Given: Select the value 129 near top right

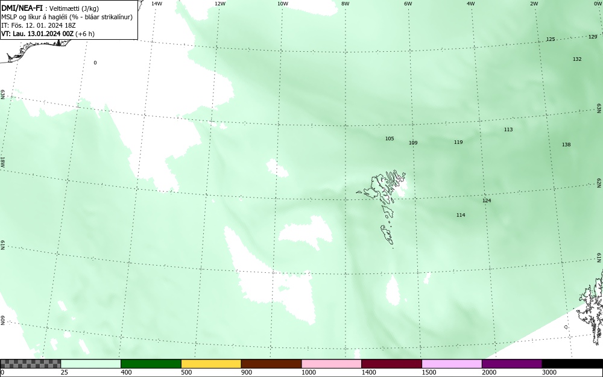Looking at the screenshot, I should click(x=593, y=37).
